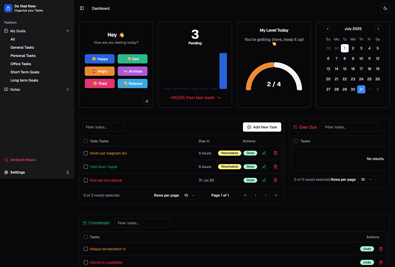Go to previous month in calendar
Viewport: 395px width, 267px height.
pyautogui.click(x=327, y=29)
